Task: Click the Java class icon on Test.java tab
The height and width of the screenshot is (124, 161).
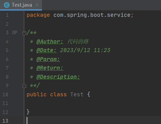Action: click(7, 5)
